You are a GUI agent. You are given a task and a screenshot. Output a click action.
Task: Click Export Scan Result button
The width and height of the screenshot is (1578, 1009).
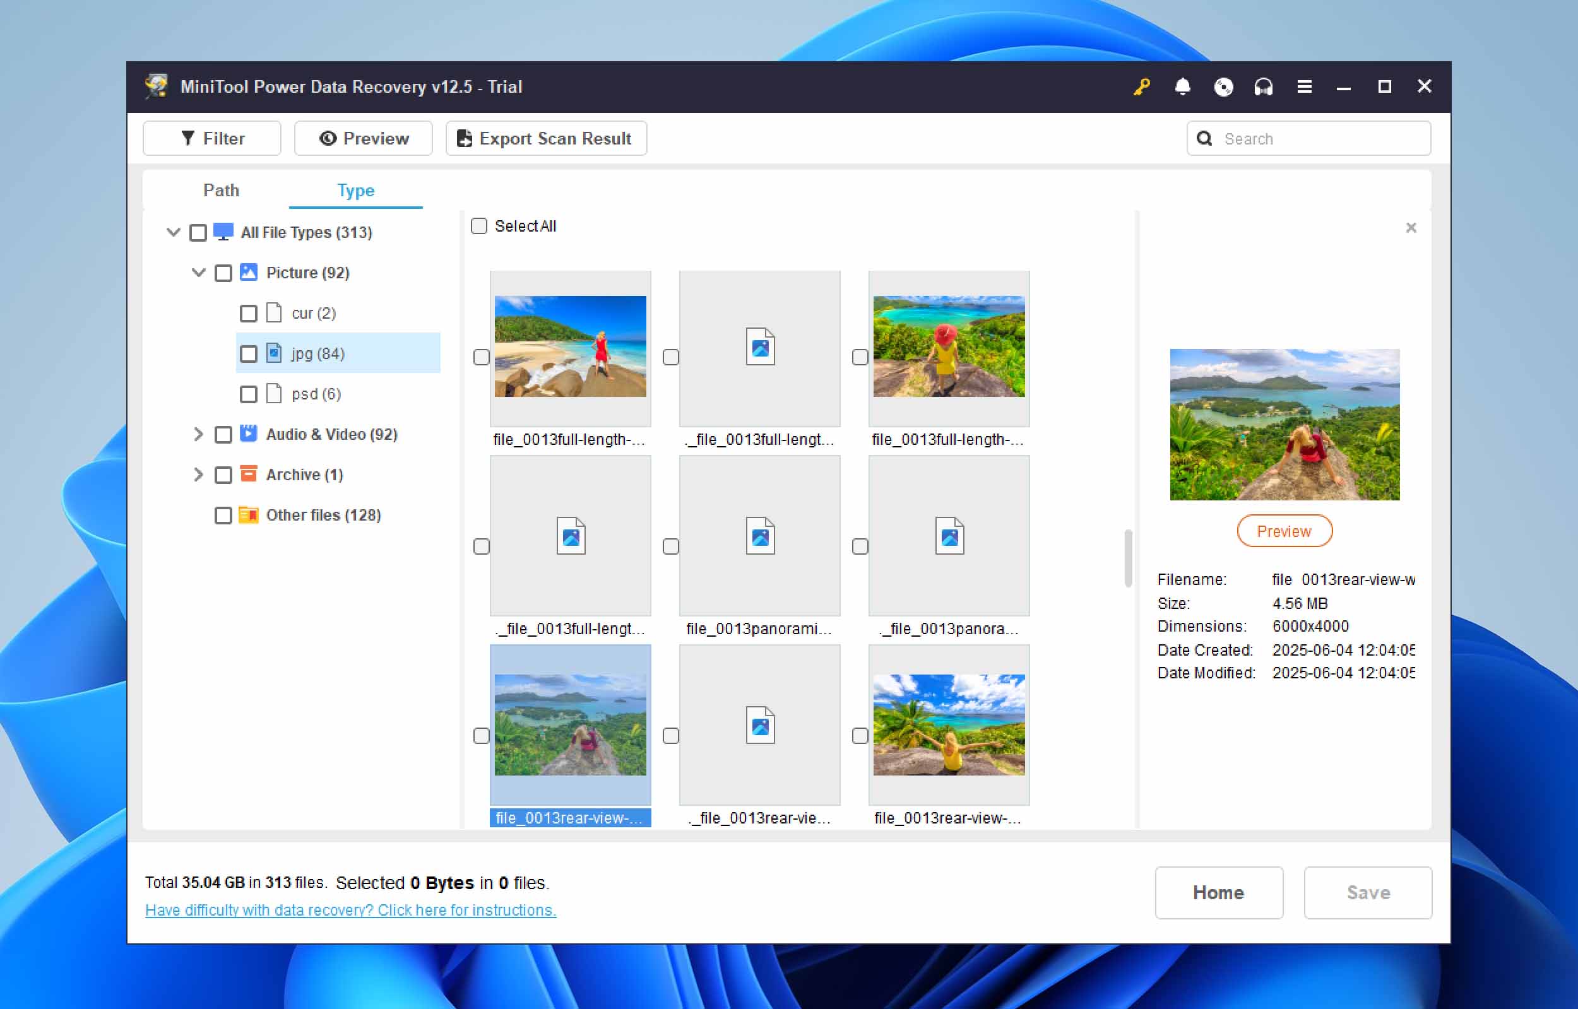click(x=546, y=138)
